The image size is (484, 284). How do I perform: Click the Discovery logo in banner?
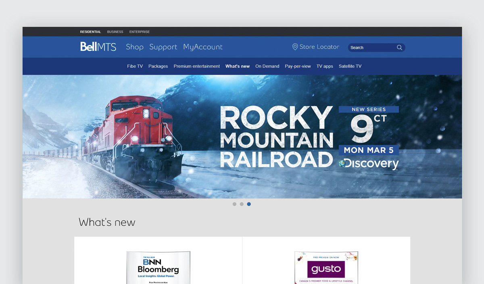coord(369,163)
